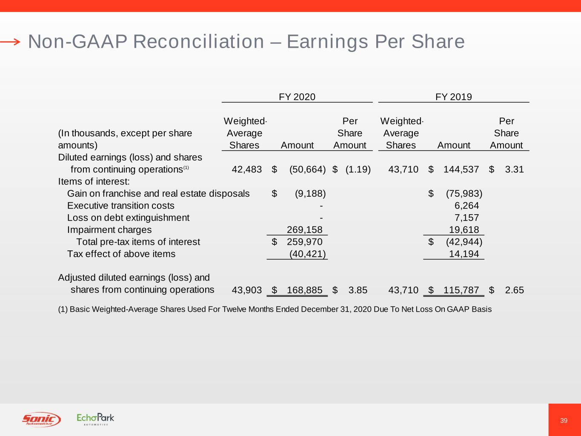The width and height of the screenshot is (581, 436).
Task: Select the slide title 'Non-GAAP Reconciliation' text
Action: click(x=246, y=42)
